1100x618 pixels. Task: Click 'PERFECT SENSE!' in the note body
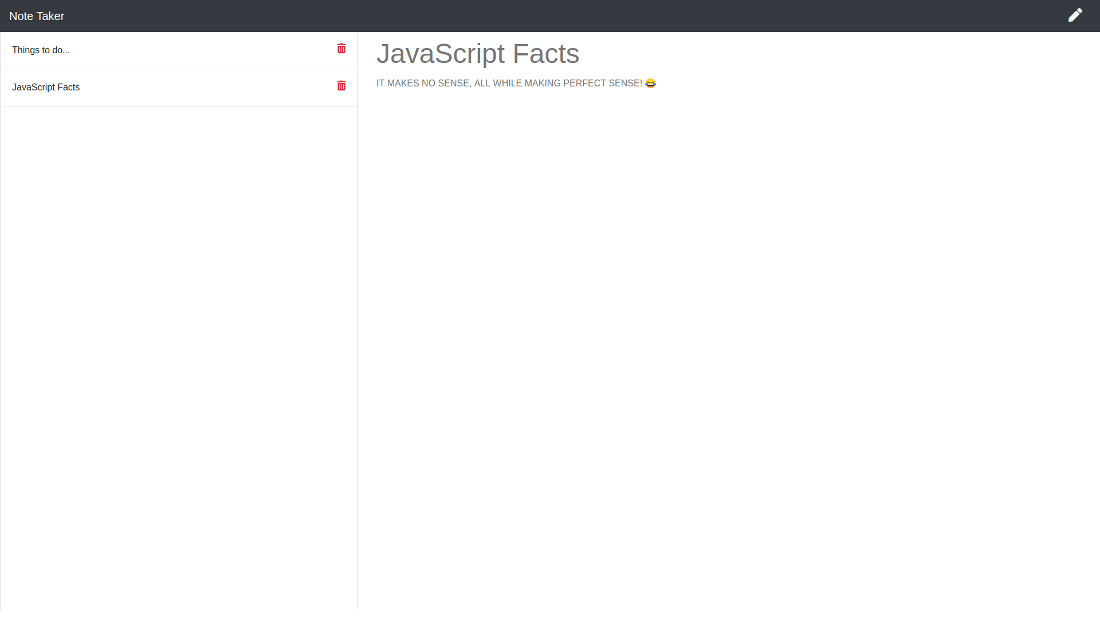pos(602,84)
